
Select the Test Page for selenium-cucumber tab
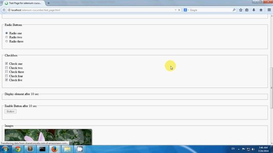[23, 3]
